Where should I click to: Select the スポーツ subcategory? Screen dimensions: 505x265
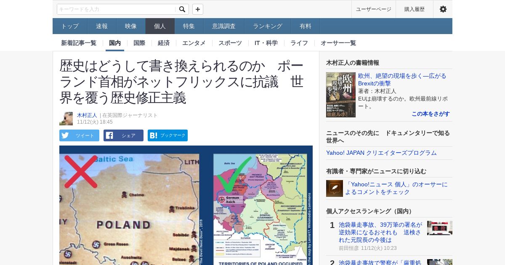tap(230, 43)
